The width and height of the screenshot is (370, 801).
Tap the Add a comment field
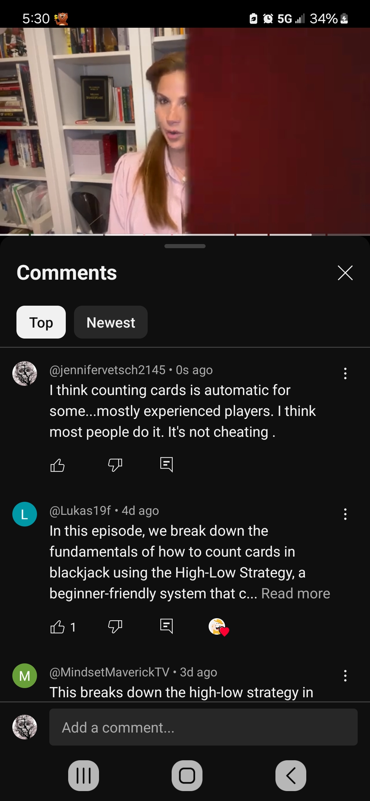click(203, 727)
